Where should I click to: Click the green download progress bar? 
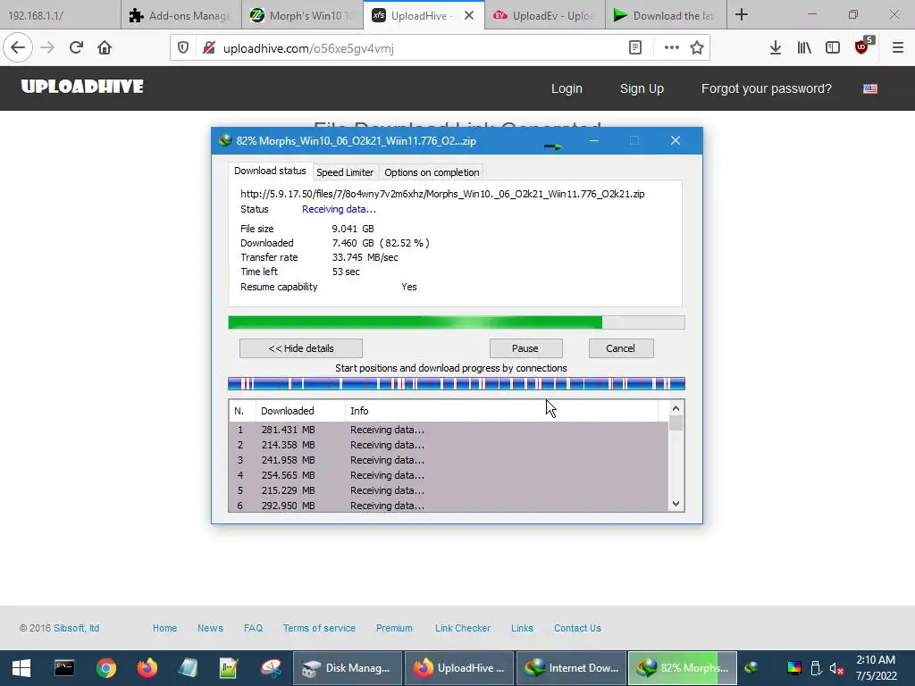coord(457,322)
